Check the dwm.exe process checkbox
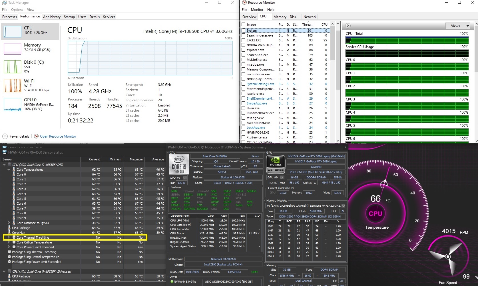The height and width of the screenshot is (286, 478). click(244, 108)
